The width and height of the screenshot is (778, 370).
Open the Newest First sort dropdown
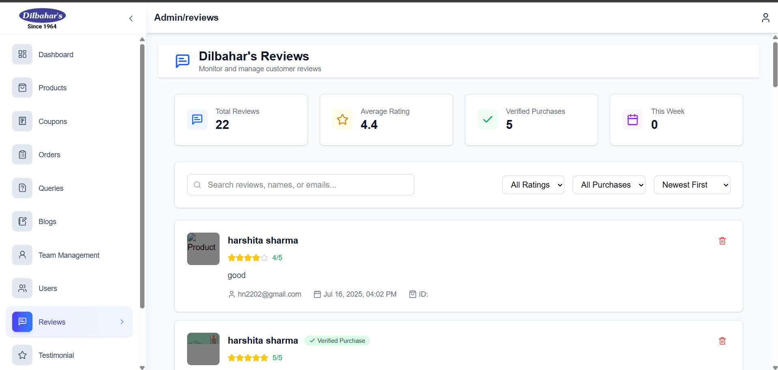click(x=692, y=185)
